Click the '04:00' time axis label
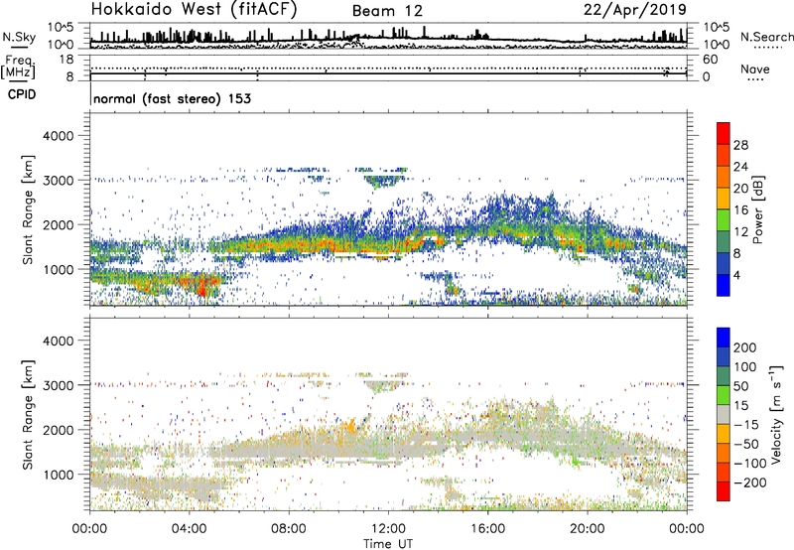Viewport: 794px width, 550px height. pos(190,529)
